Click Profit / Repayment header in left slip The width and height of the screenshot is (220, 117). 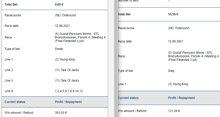pyautogui.click(x=68, y=102)
